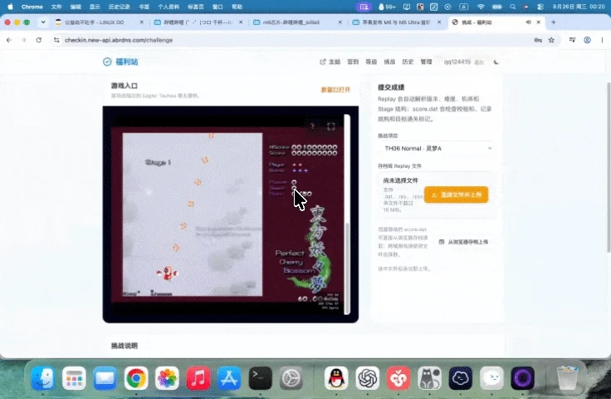
Task: Switch to the m5芯片 bilibili tab
Action: 297,22
